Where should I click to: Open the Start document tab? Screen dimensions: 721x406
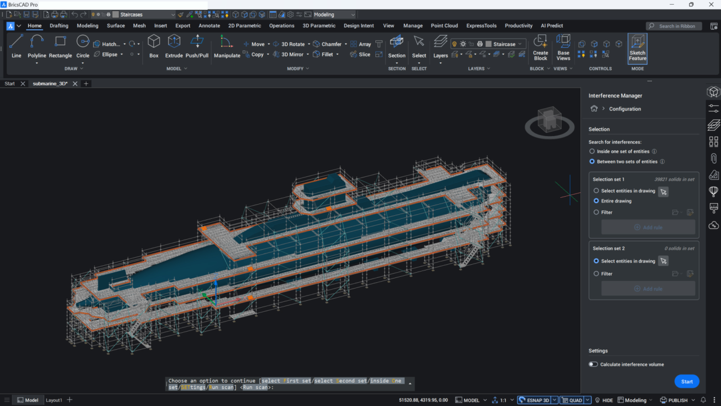pyautogui.click(x=10, y=83)
